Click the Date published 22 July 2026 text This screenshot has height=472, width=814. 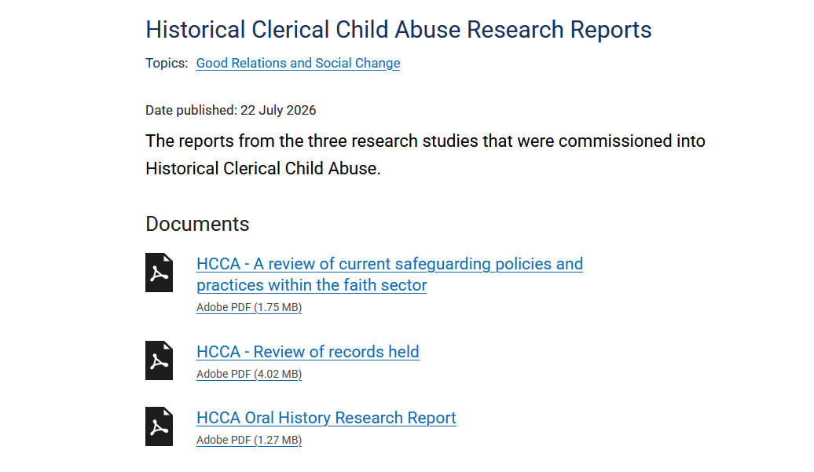click(x=230, y=111)
